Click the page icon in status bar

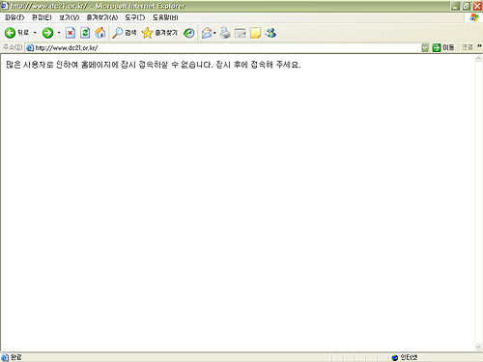5,357
